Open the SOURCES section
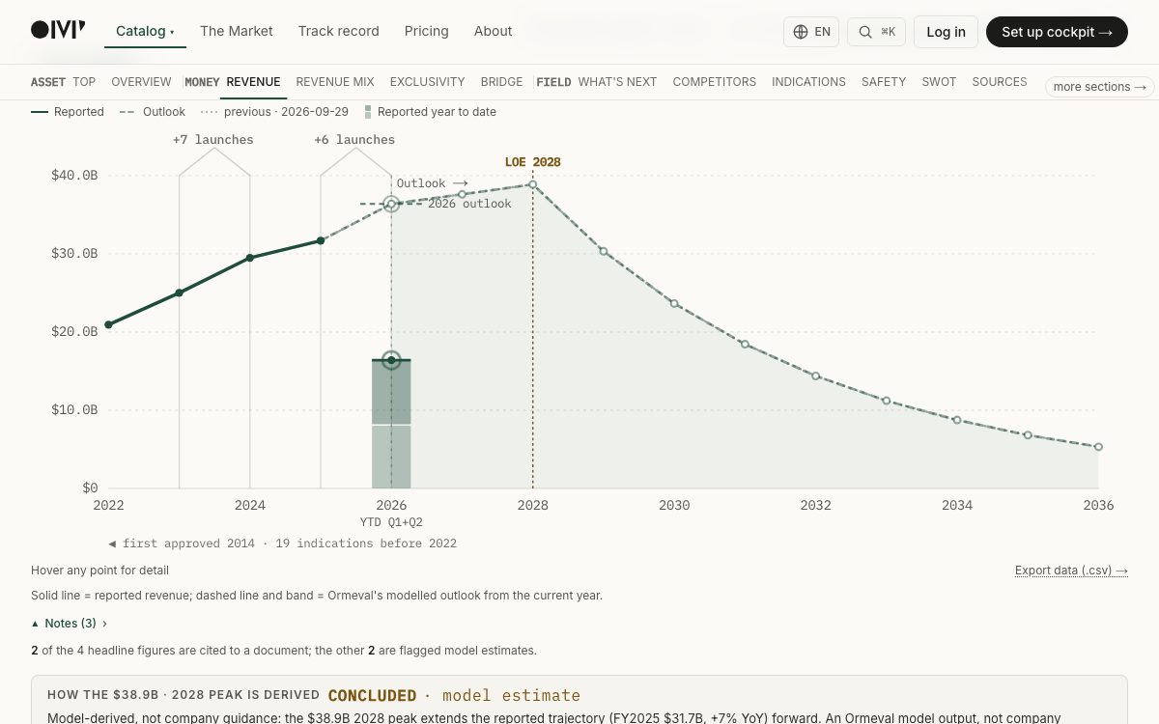Image resolution: width=1159 pixels, height=724 pixels. coord(1000,82)
